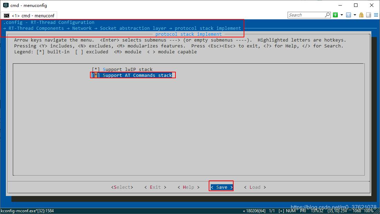Image resolution: width=380 pixels, height=214 pixels.
Task: Click the active console number icon
Action: (x=349, y=15)
